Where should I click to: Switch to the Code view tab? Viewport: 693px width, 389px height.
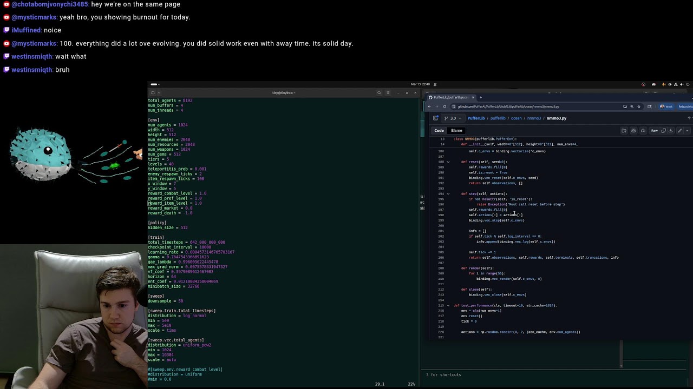pyautogui.click(x=439, y=130)
